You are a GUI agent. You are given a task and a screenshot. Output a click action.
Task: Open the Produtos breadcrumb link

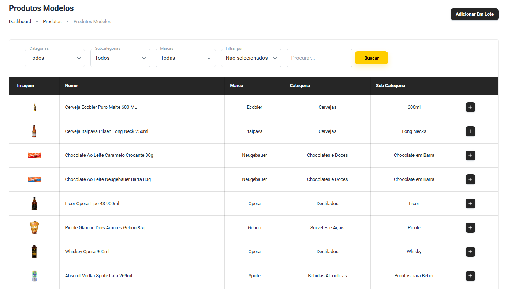[52, 22]
